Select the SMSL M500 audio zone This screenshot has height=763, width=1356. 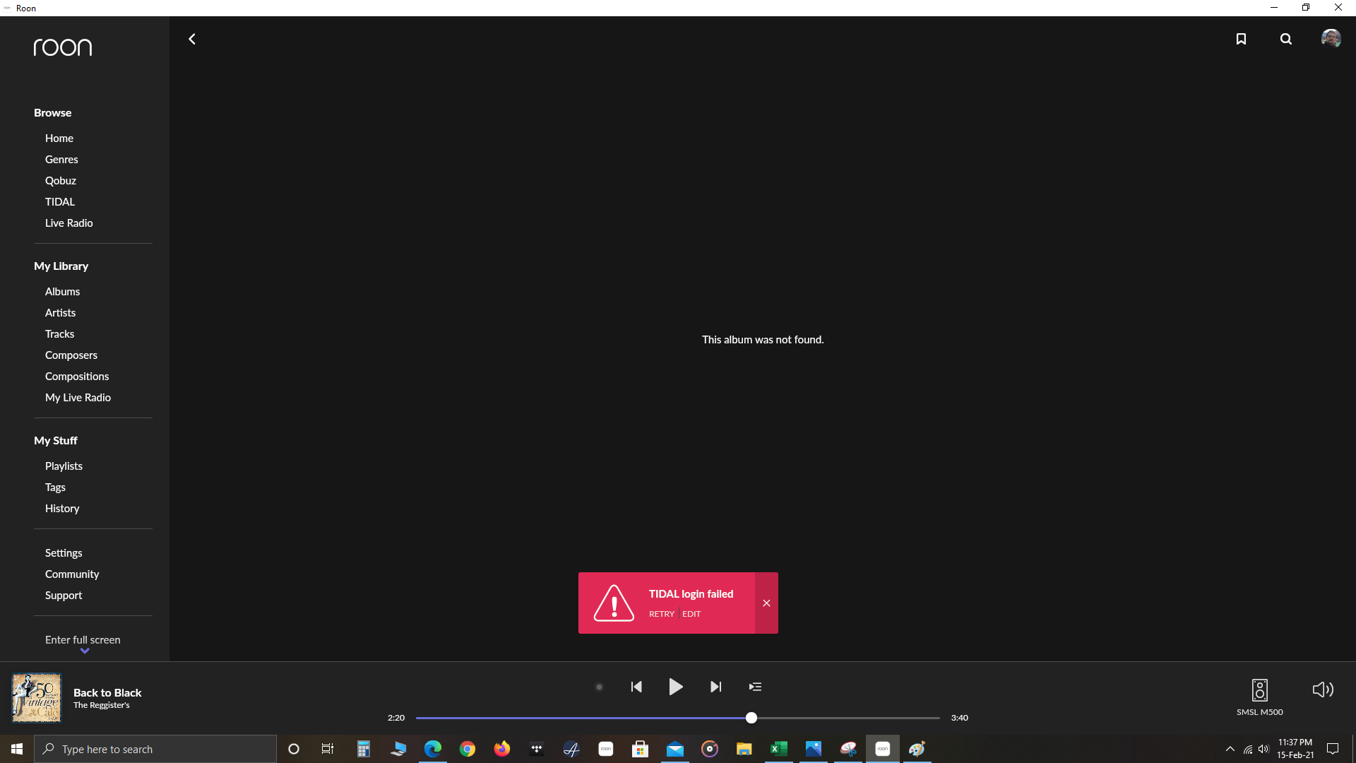click(x=1260, y=697)
